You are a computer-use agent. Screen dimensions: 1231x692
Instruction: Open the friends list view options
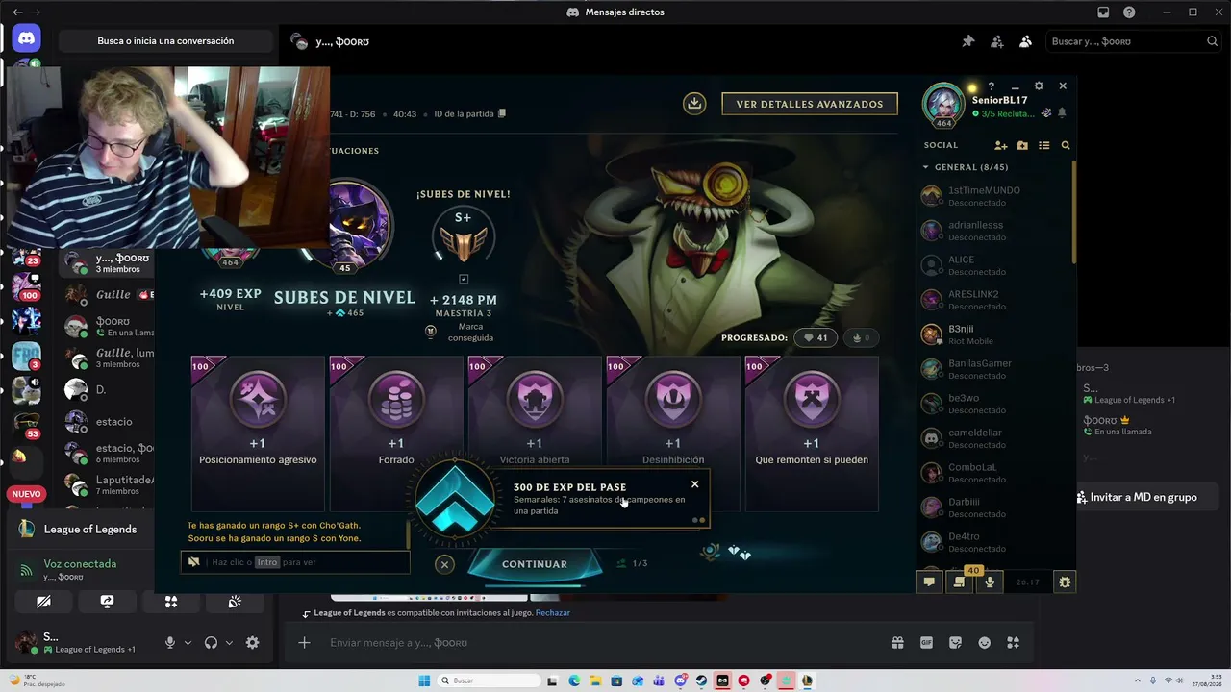(x=1043, y=145)
